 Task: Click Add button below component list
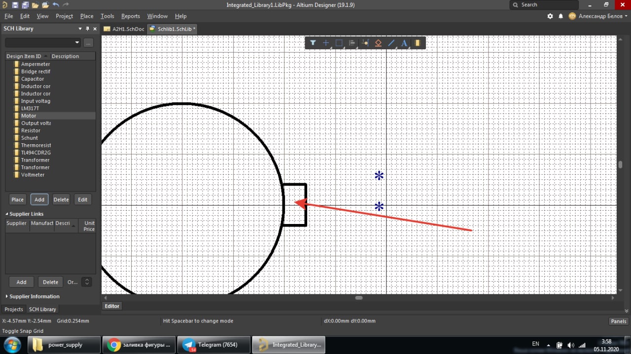[x=39, y=199]
